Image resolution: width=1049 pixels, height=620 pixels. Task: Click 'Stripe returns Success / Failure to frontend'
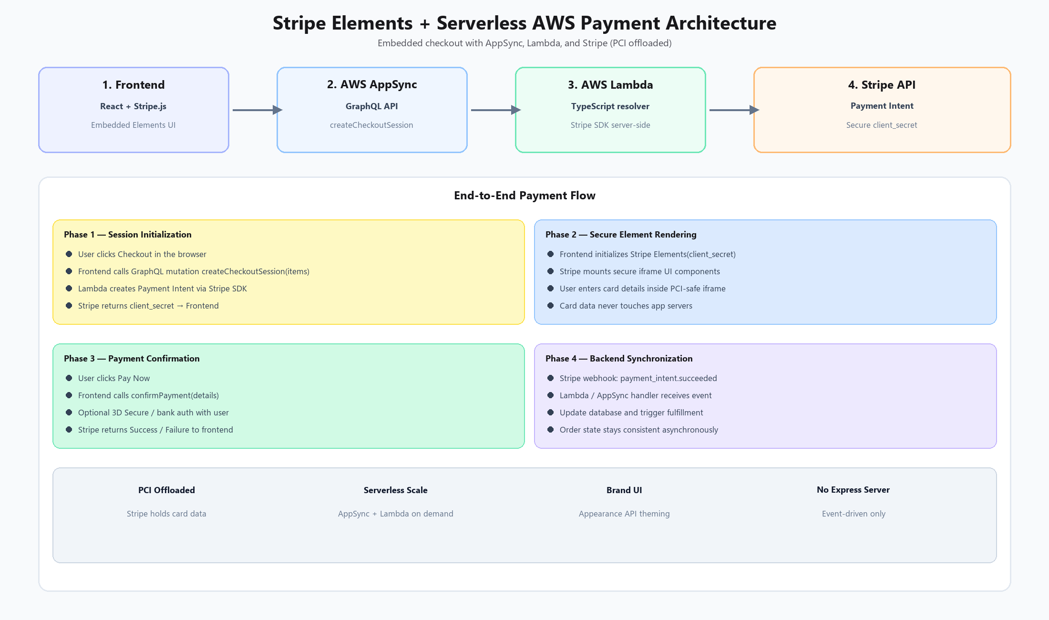(155, 430)
